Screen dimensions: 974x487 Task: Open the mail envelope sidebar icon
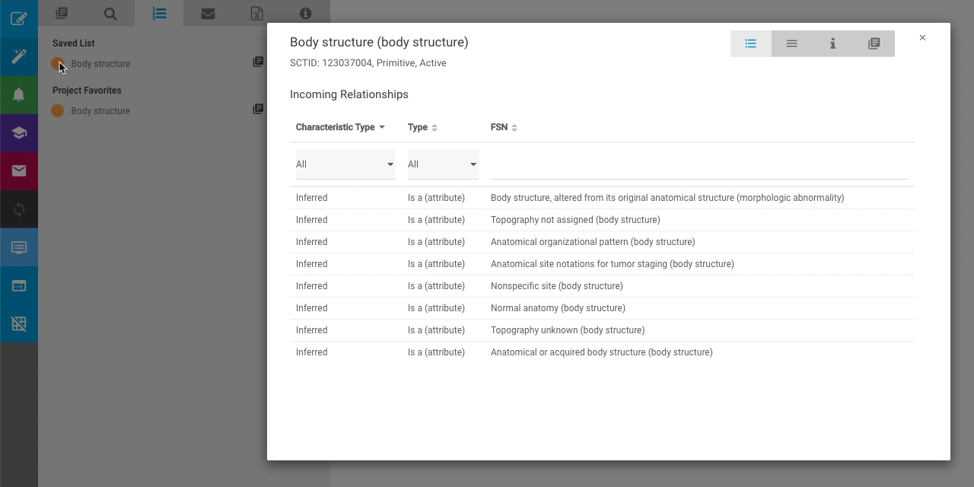19,171
